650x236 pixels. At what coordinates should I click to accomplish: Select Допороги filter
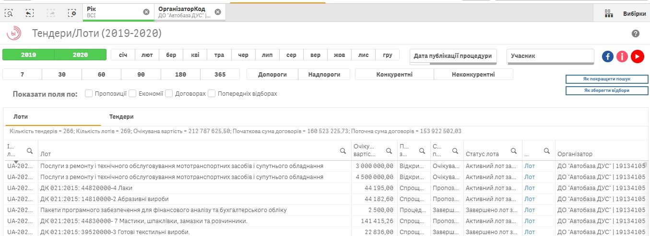[272, 75]
